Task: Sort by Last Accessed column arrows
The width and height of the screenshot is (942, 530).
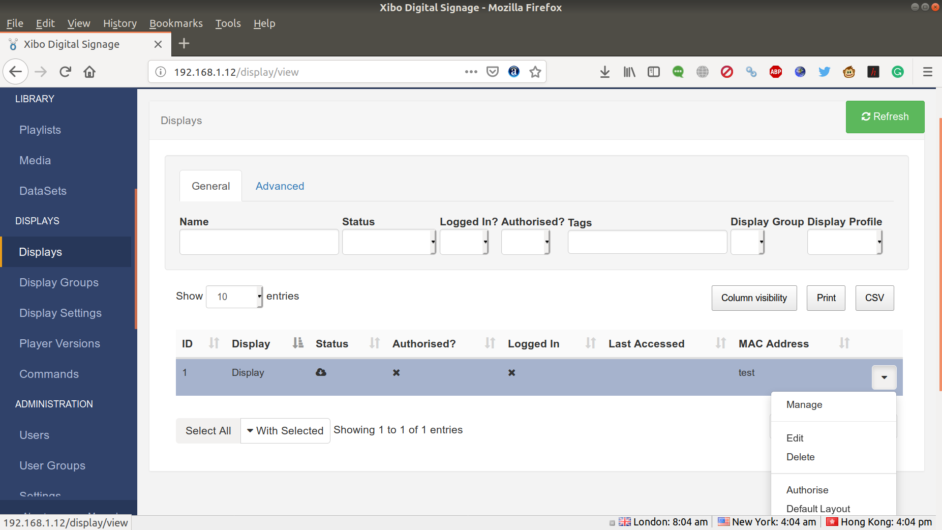Action: (x=721, y=343)
